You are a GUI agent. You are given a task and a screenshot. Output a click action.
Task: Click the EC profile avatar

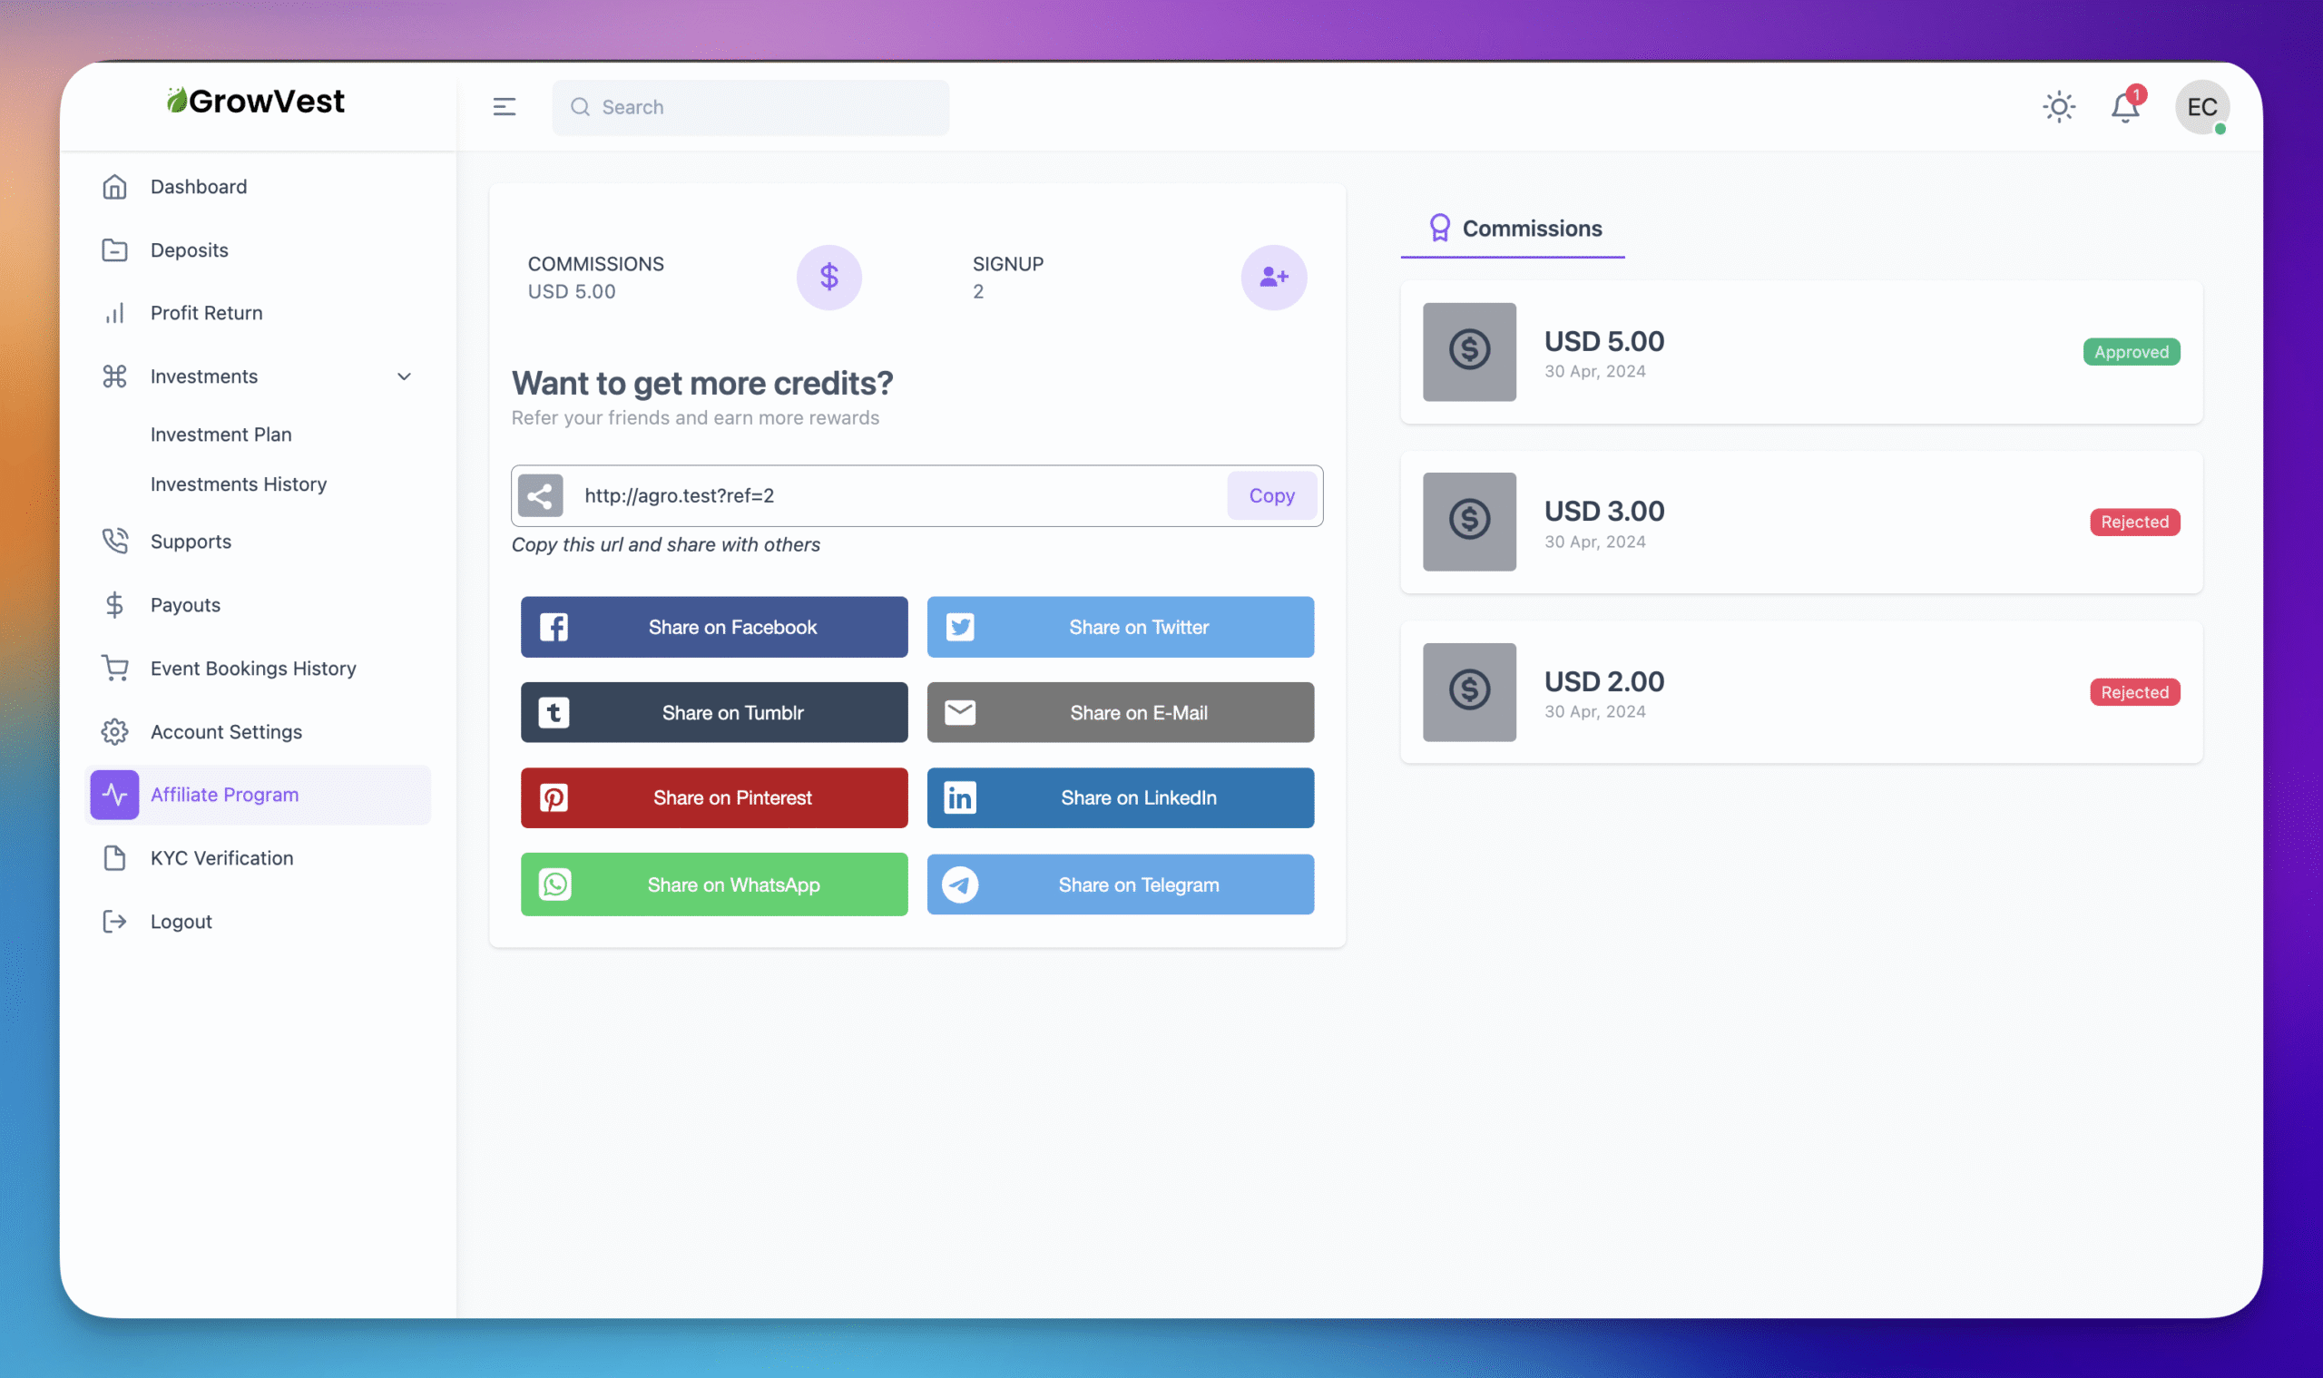pyautogui.click(x=2202, y=107)
